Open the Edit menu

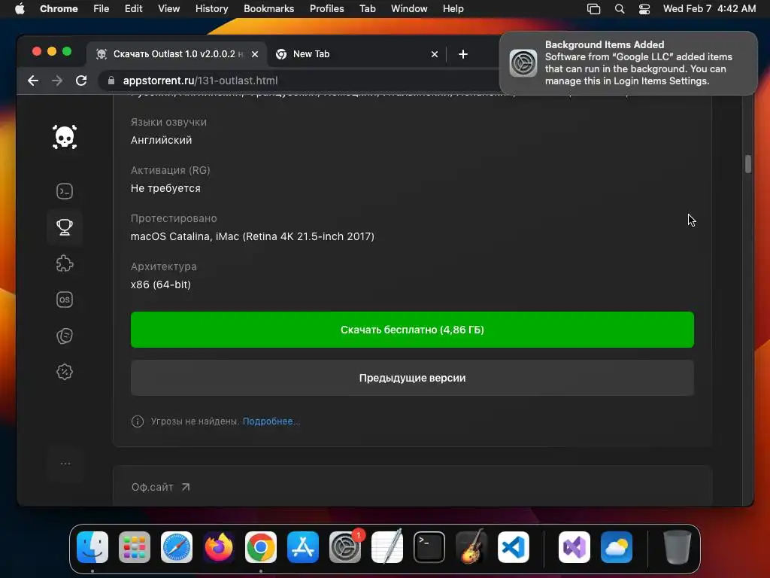tap(133, 9)
